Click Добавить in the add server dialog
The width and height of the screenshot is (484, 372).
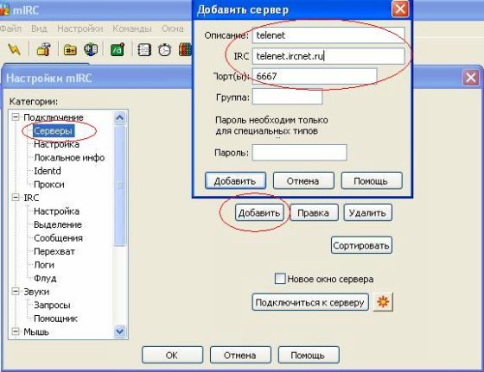pyautogui.click(x=235, y=180)
